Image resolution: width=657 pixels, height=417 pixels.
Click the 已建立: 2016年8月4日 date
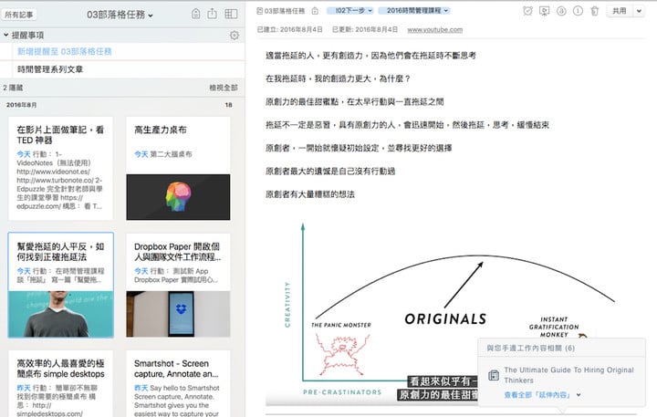tap(290, 30)
